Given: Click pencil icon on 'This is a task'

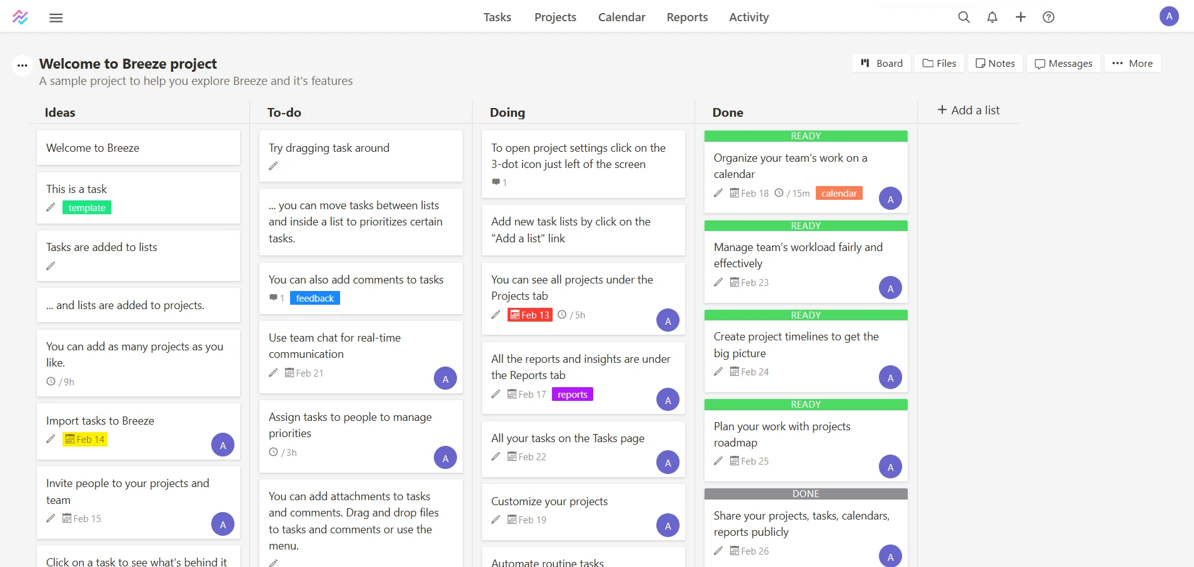Looking at the screenshot, I should click(x=51, y=207).
